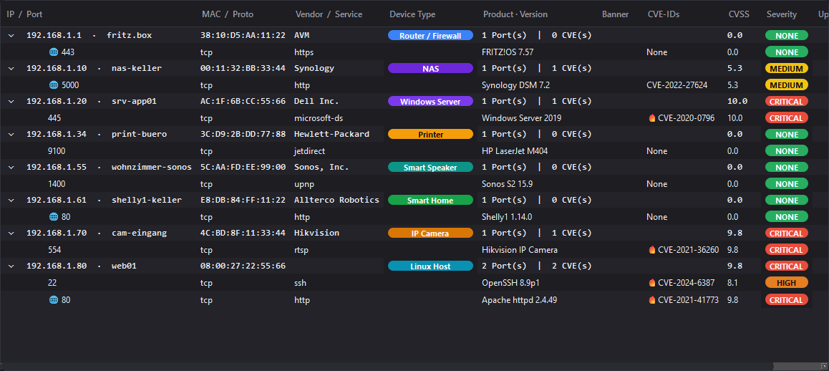The width and height of the screenshot is (829, 371).
Task: Collapse the shelly1-keller host row
Action: coord(11,200)
